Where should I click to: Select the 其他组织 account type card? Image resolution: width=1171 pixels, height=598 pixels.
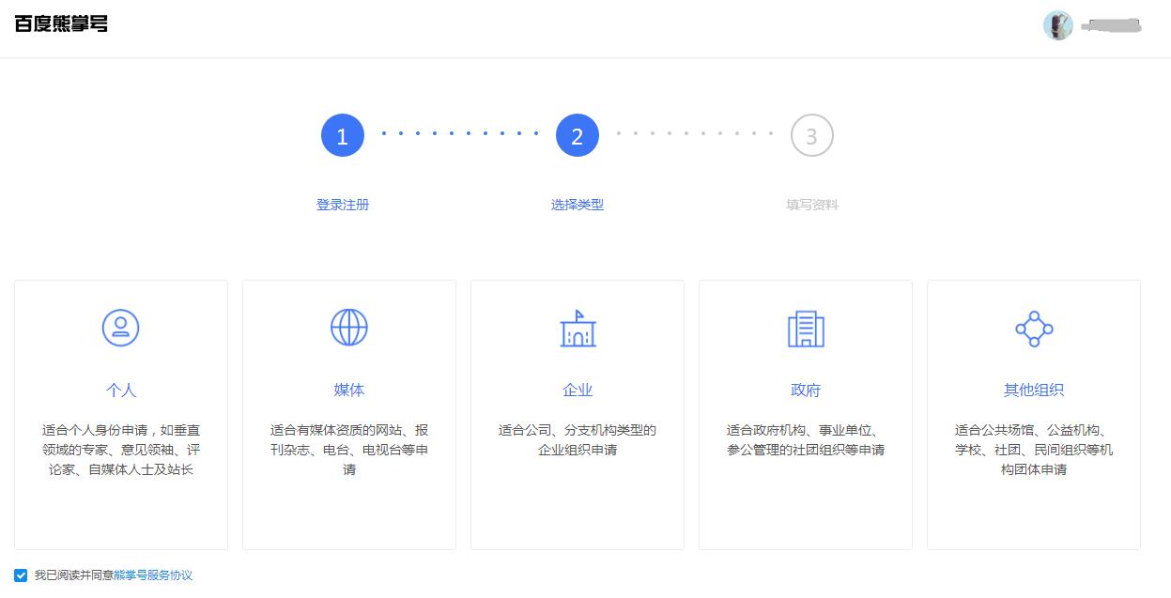[1033, 413]
